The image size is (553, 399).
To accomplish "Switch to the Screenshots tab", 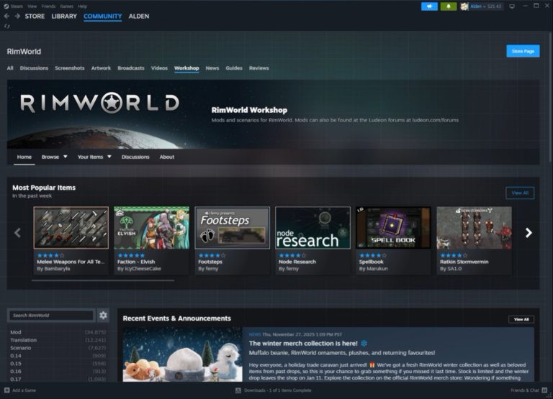I will [x=69, y=68].
